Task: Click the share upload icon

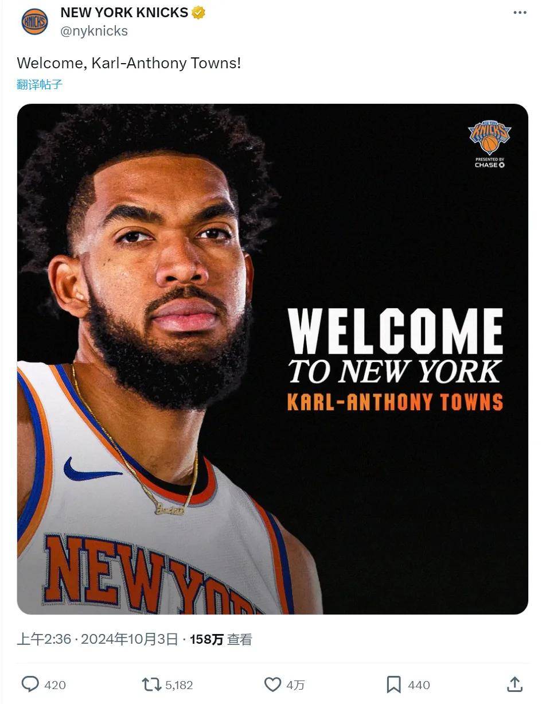Action: tap(514, 684)
